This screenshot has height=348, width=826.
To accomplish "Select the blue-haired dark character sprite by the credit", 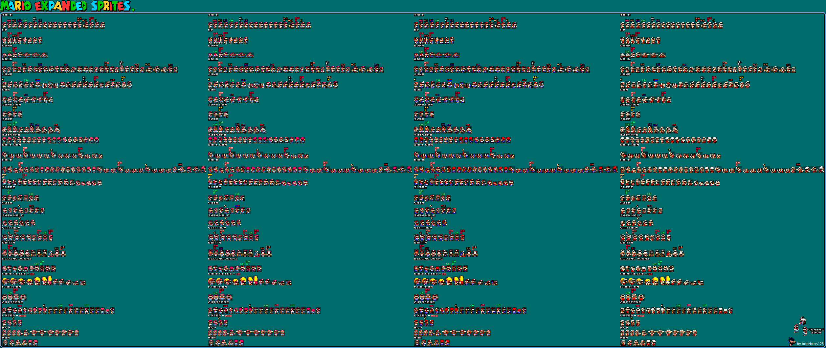I will click(x=792, y=341).
